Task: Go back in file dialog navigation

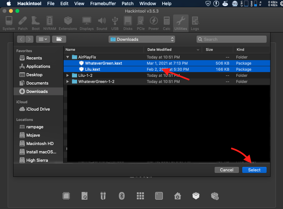Action: click(x=21, y=39)
